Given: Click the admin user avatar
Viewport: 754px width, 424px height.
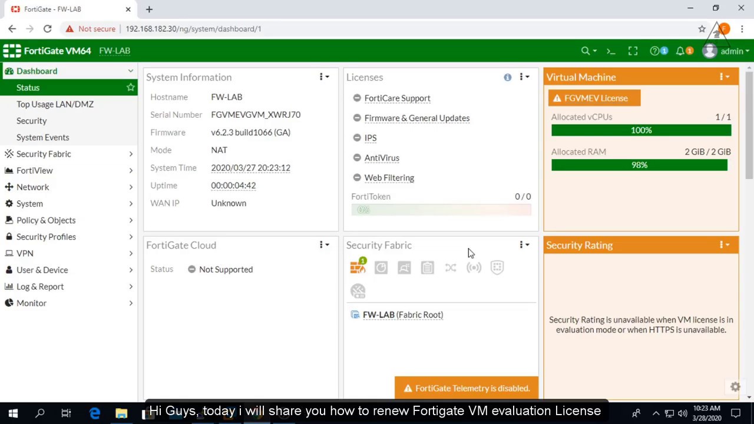Looking at the screenshot, I should pyautogui.click(x=709, y=51).
